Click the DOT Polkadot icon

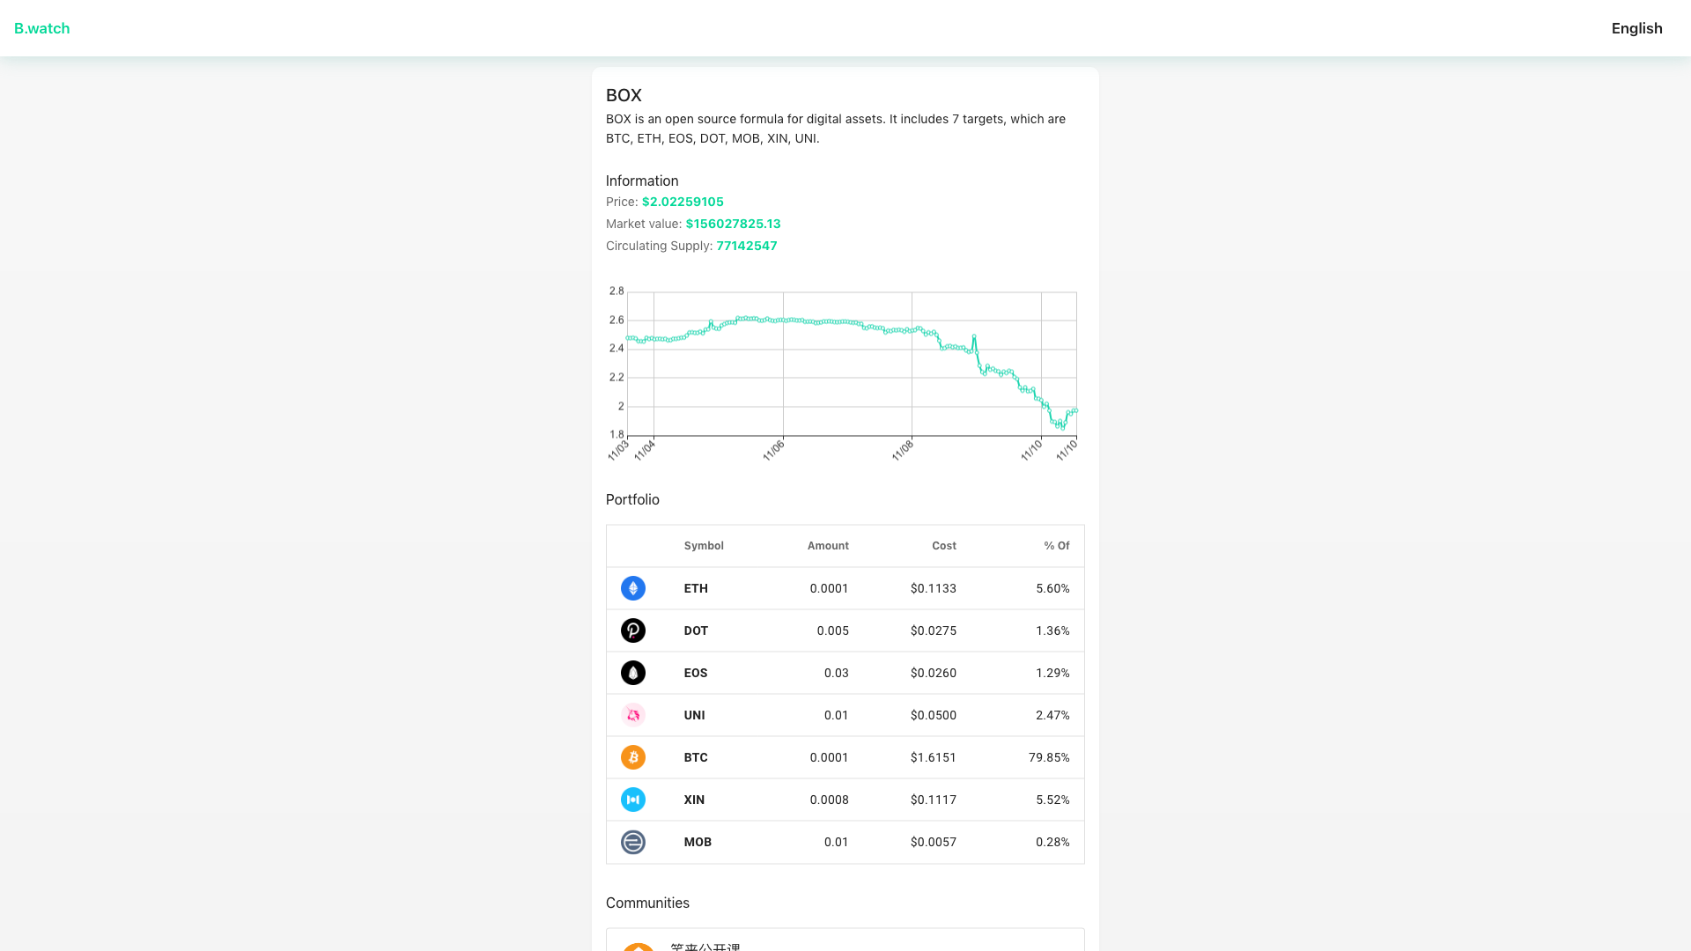(632, 630)
